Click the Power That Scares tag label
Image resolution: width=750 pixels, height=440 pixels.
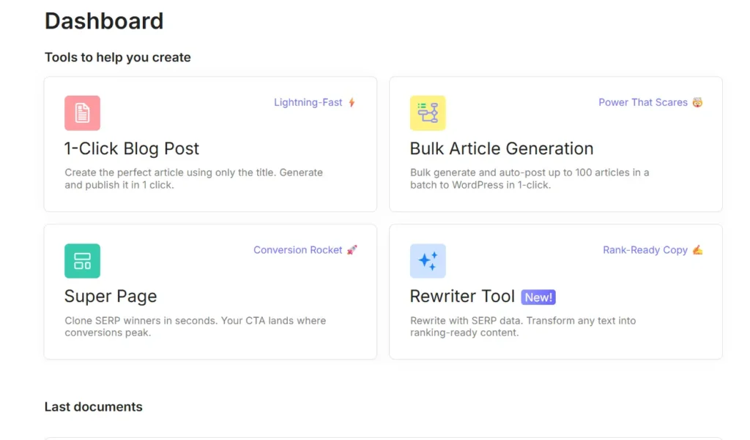point(643,102)
